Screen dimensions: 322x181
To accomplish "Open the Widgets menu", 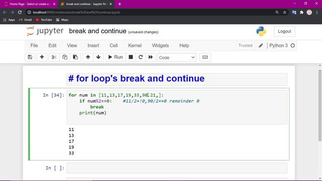I will click(x=160, y=46).
